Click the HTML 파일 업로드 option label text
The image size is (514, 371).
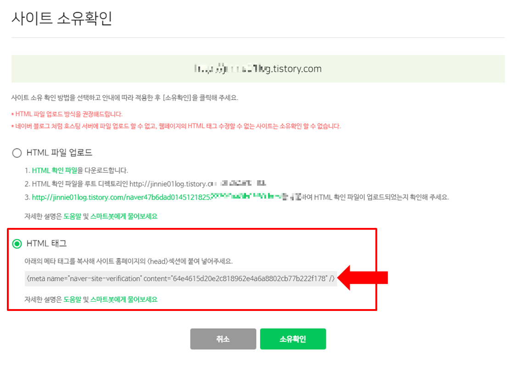(x=59, y=153)
